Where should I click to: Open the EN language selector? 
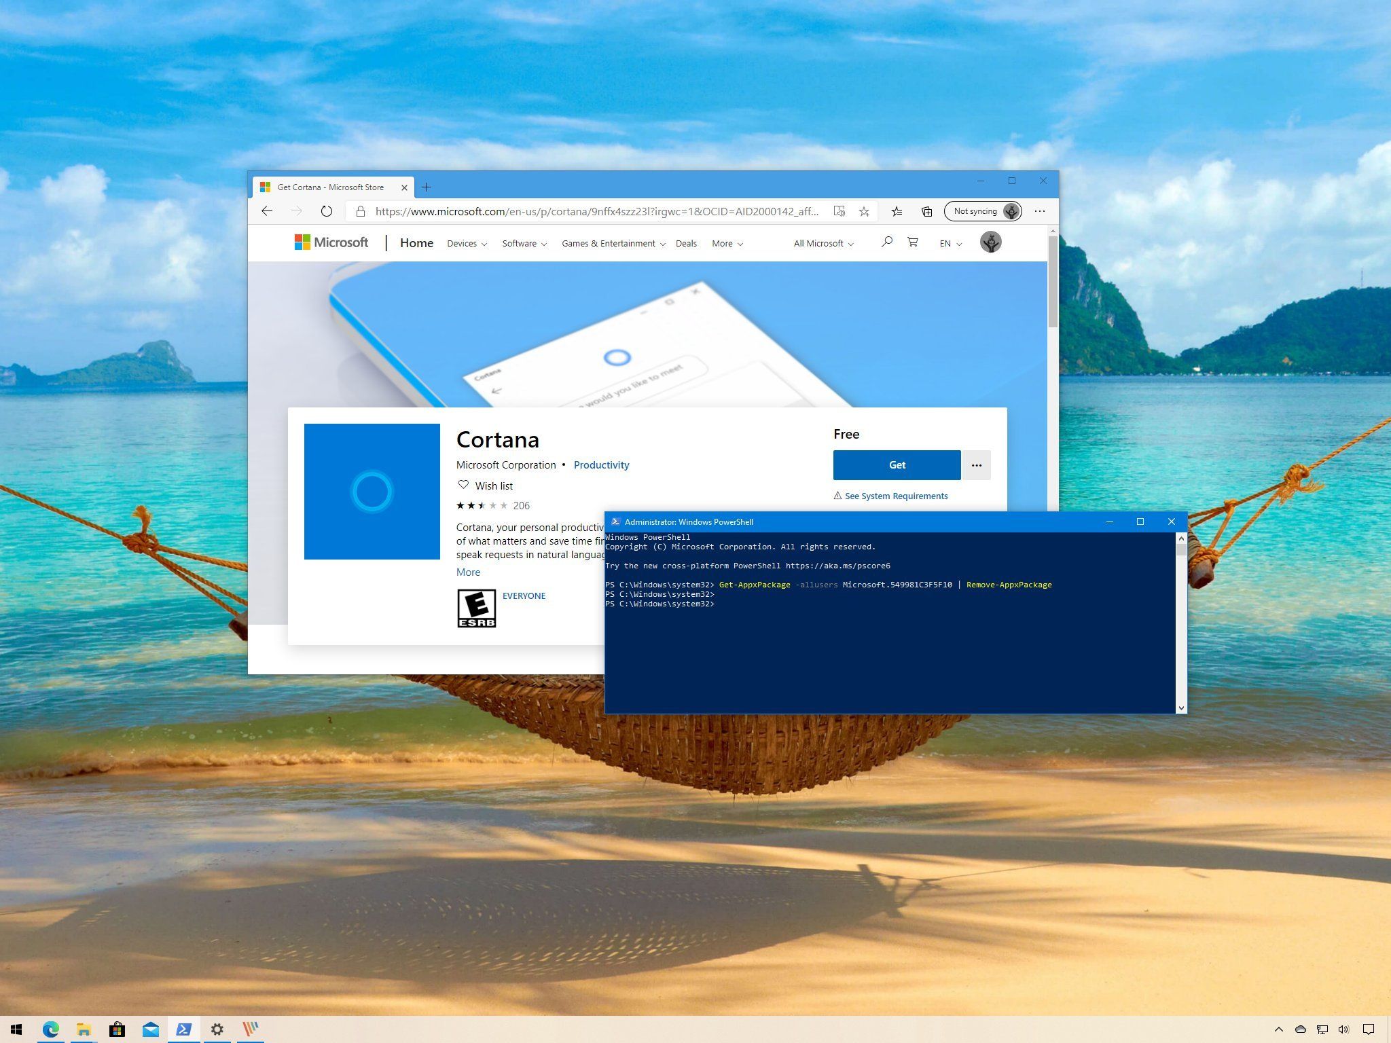(x=949, y=243)
